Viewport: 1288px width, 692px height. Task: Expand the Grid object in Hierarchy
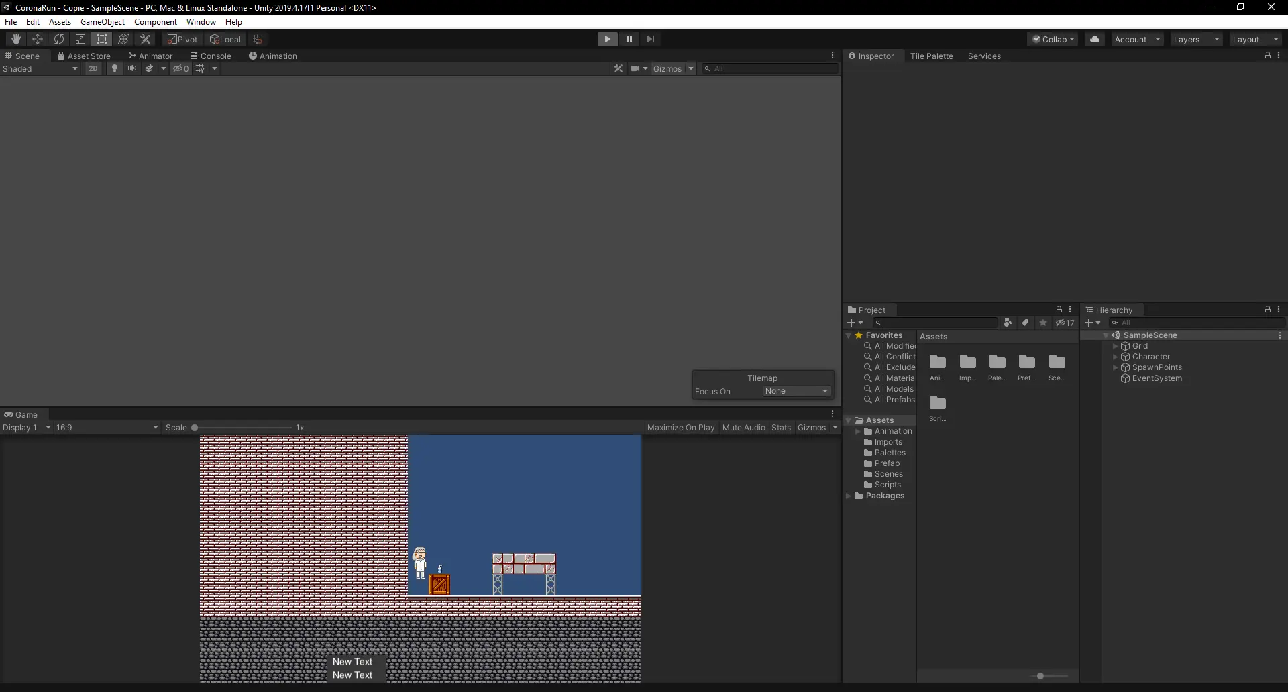point(1115,346)
